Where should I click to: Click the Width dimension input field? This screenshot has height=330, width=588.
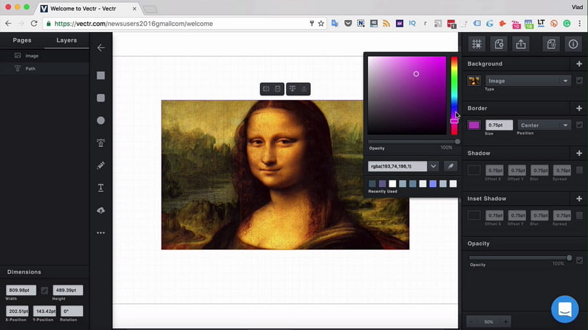[21, 290]
